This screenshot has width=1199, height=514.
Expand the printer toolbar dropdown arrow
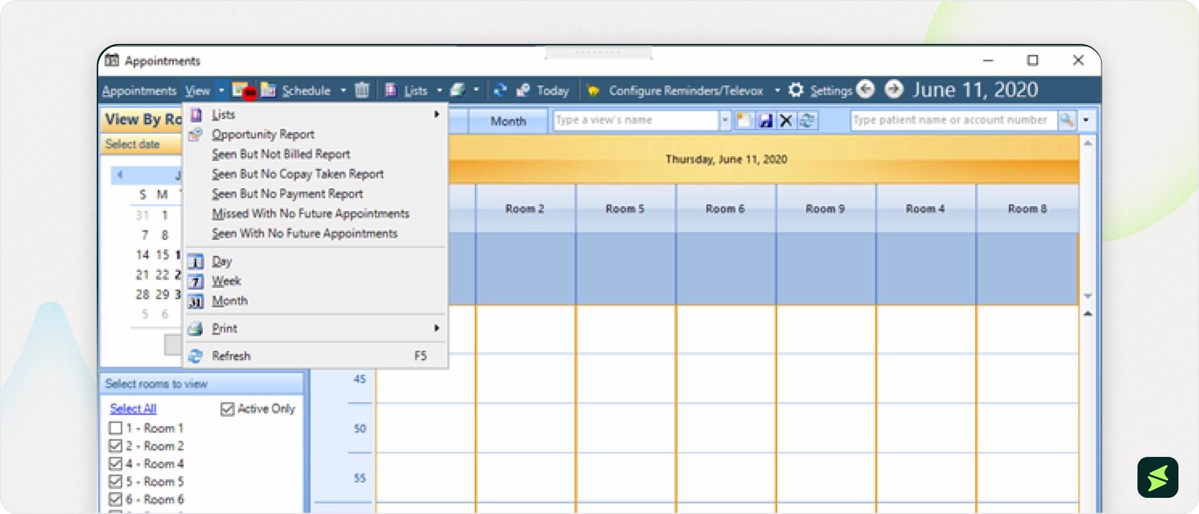pyautogui.click(x=476, y=90)
